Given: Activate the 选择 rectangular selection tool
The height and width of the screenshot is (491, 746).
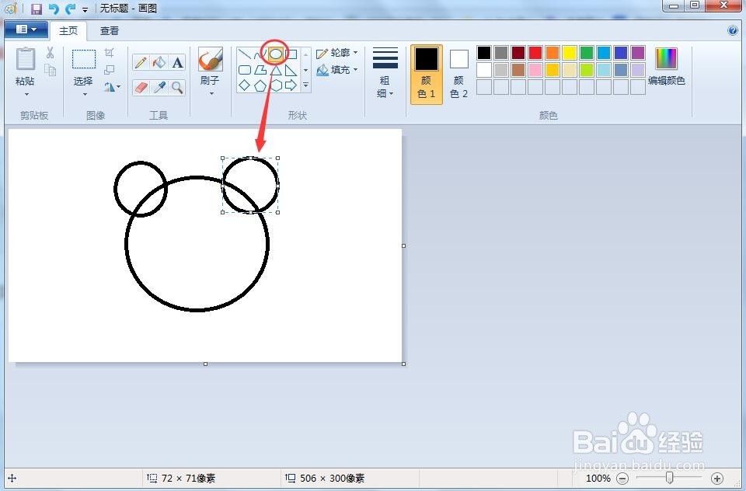Looking at the screenshot, I should click(84, 60).
